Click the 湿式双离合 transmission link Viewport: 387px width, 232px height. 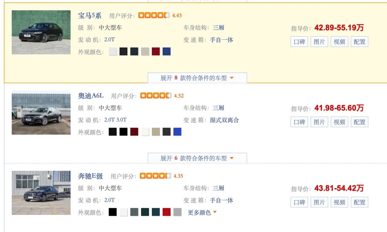pyautogui.click(x=224, y=120)
